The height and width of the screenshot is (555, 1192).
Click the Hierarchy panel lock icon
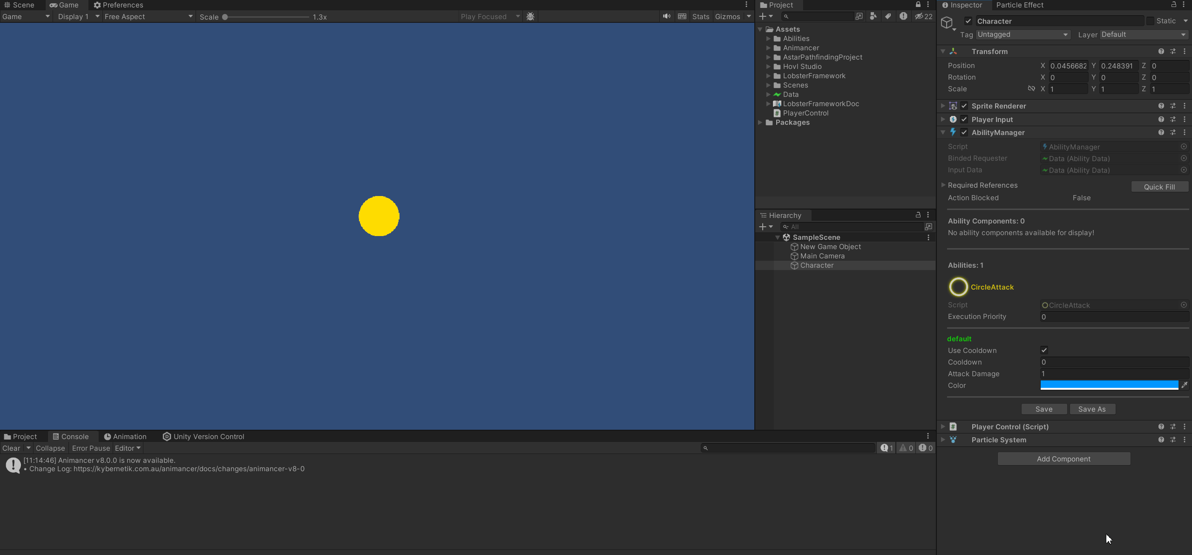pos(918,215)
